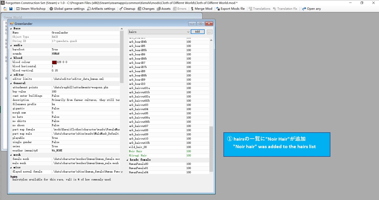Click the buy value field 100
Image resolution: width=379 pixels, height=200 pixels.
click(54, 92)
